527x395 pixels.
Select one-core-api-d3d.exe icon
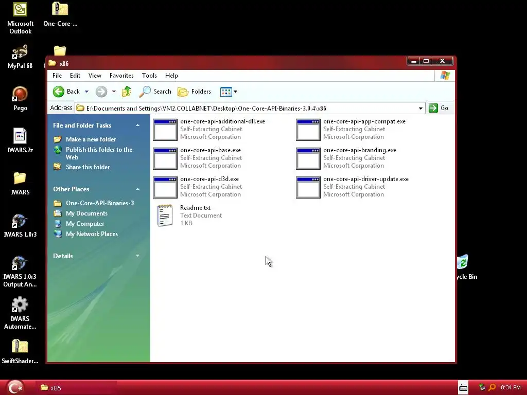click(x=165, y=187)
